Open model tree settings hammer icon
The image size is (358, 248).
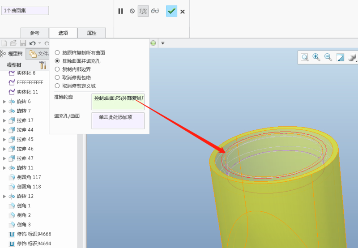(43, 65)
